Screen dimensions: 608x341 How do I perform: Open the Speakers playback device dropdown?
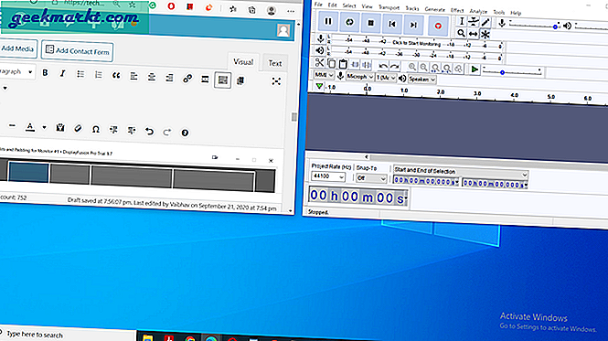[421, 80]
